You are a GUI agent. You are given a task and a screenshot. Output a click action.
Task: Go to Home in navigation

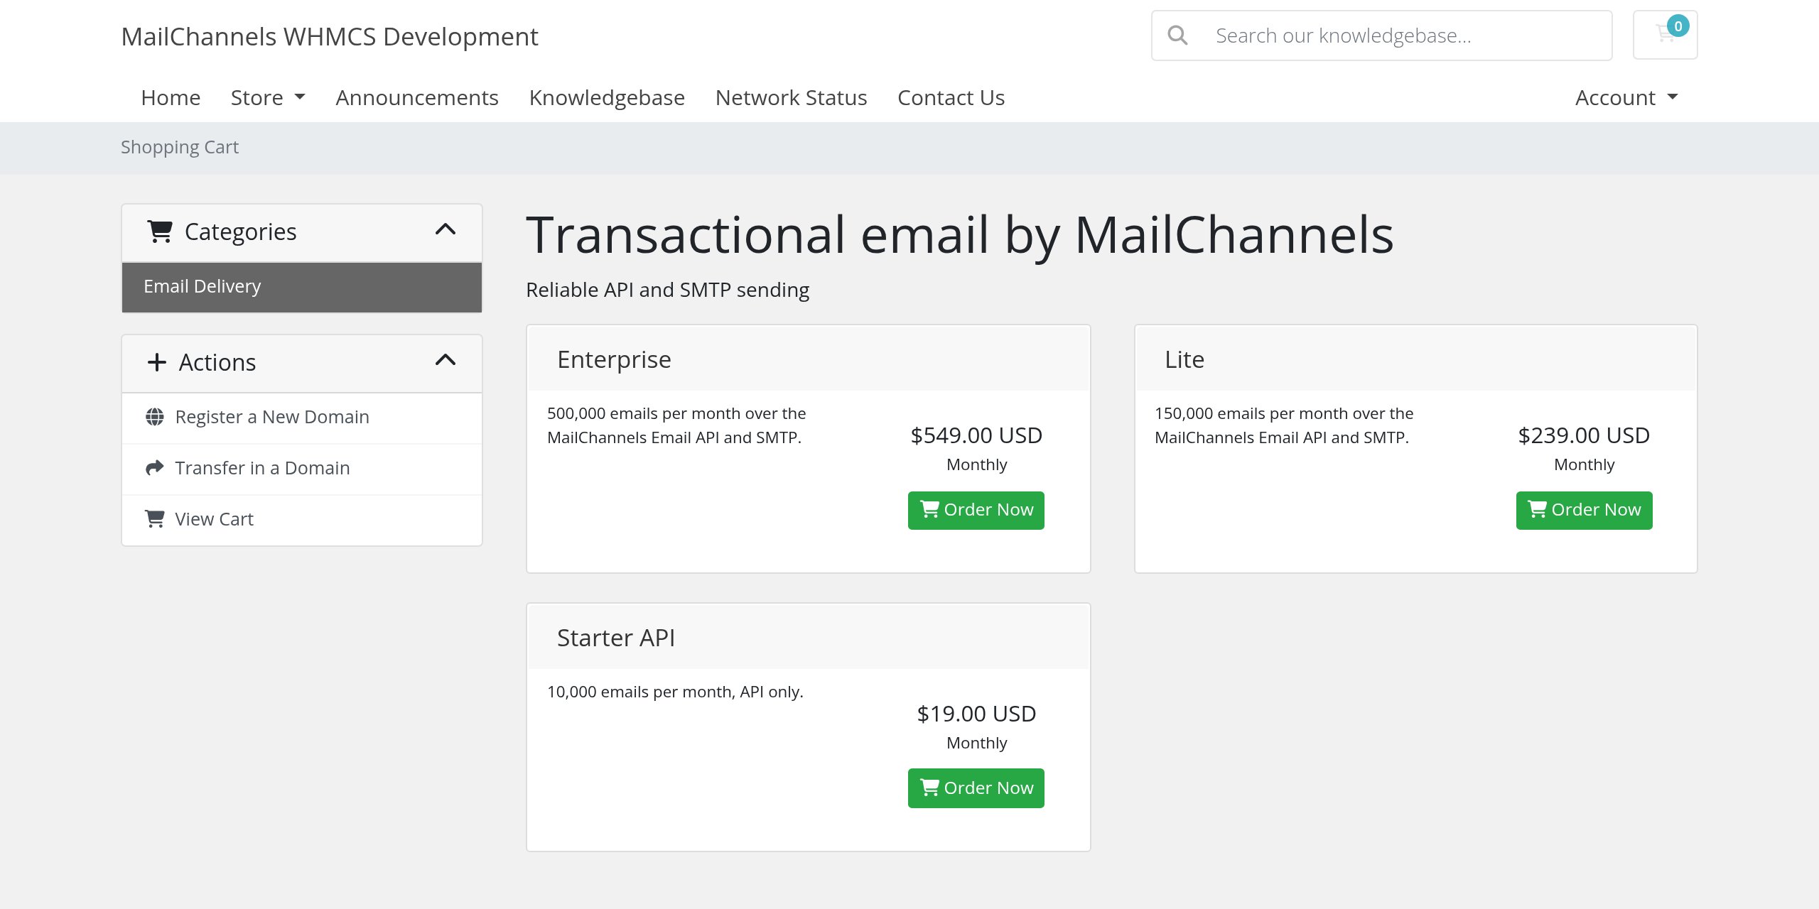point(171,97)
